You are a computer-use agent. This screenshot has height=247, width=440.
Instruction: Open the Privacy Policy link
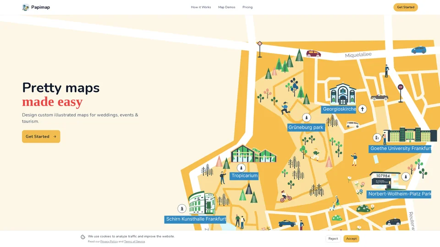click(109, 242)
